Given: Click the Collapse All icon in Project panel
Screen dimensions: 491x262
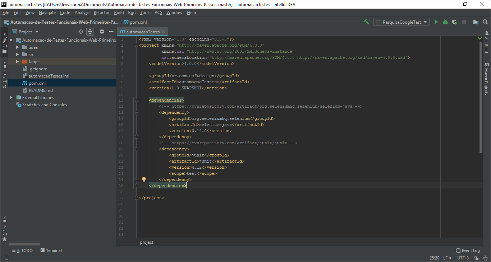Looking at the screenshot, I should point(90,32).
